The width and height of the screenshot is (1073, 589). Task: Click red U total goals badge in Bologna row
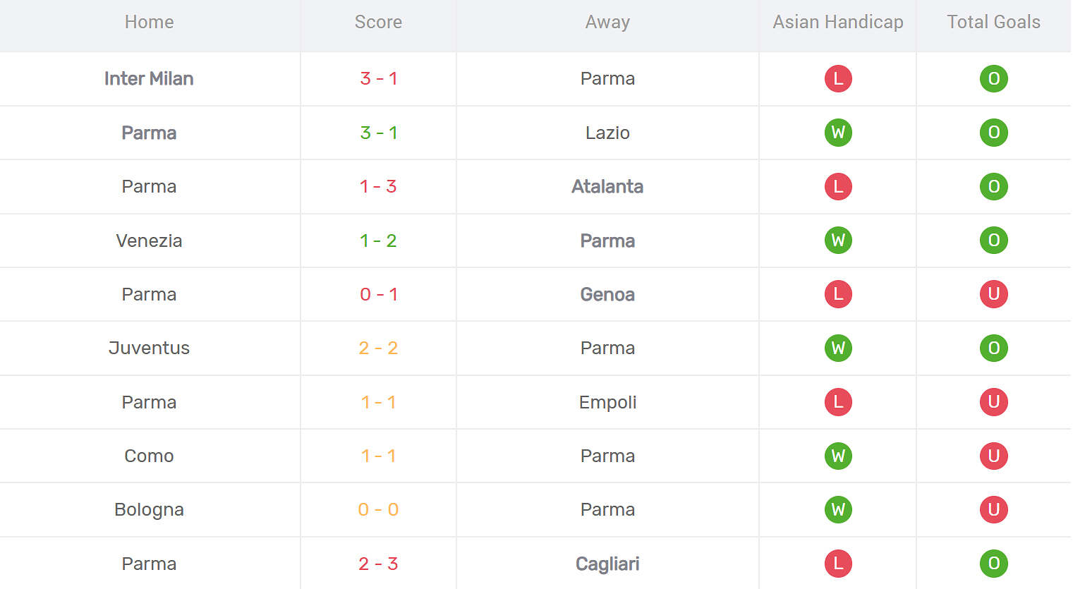(993, 509)
